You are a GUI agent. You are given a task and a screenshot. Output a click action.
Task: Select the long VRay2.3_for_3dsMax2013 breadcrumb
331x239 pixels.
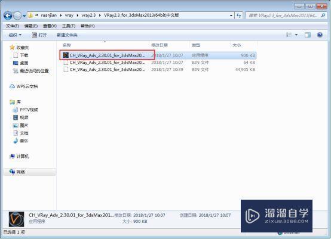pyautogui.click(x=141, y=15)
